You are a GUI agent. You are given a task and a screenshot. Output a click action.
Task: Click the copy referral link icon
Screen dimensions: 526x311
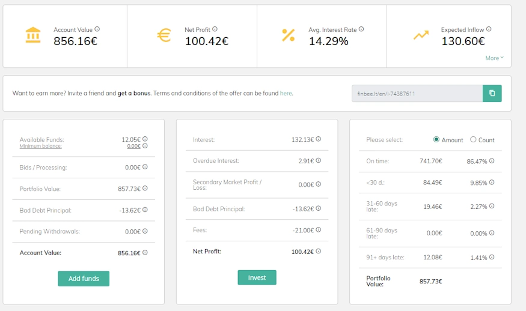coord(492,94)
